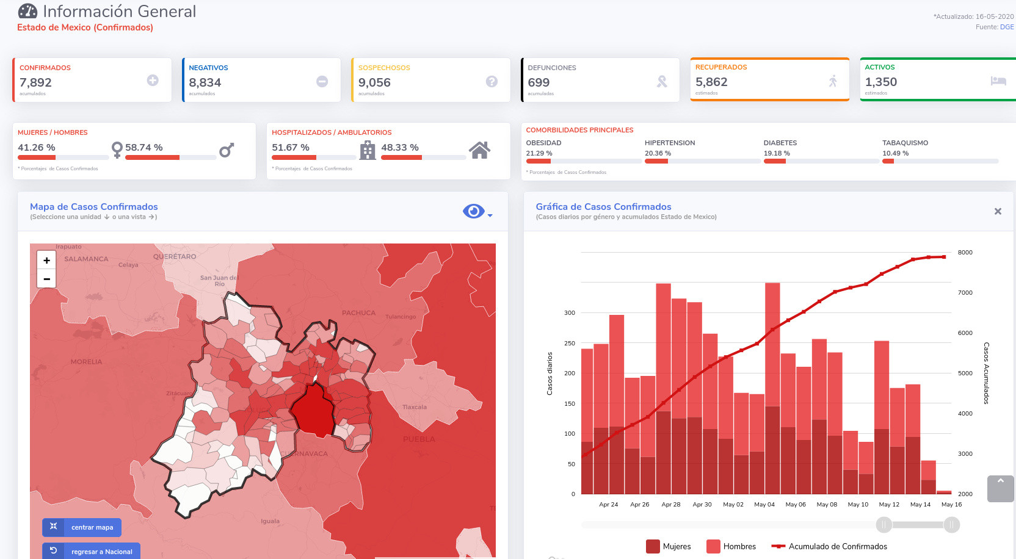Click the male symbol icon

(227, 150)
